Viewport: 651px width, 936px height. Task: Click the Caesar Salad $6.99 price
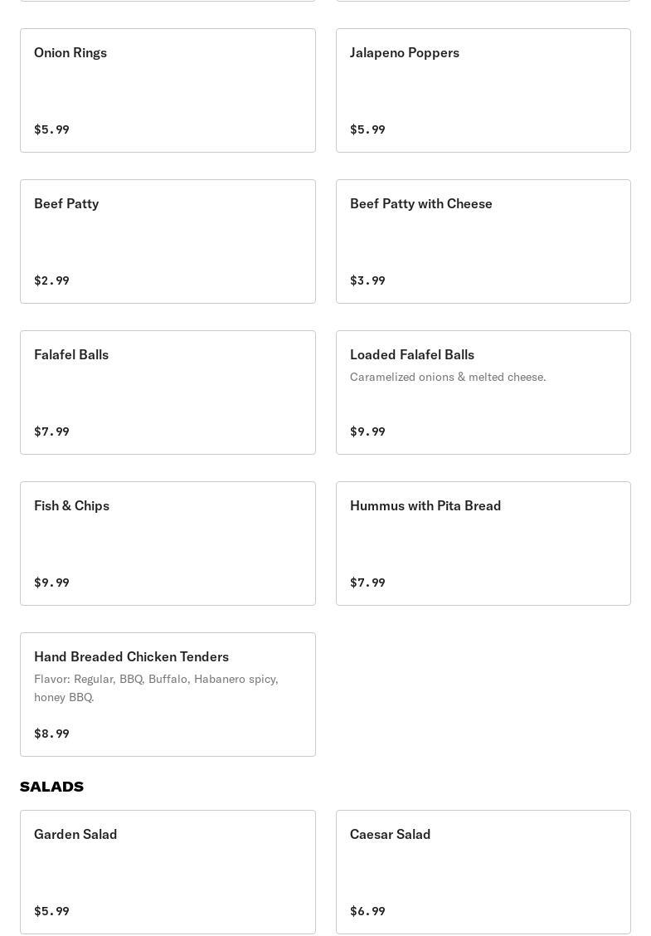(367, 911)
